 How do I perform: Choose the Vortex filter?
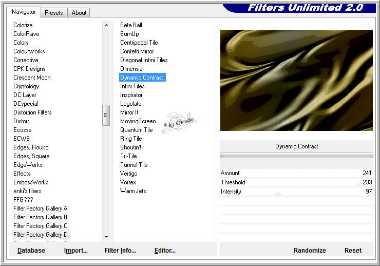[128, 182]
